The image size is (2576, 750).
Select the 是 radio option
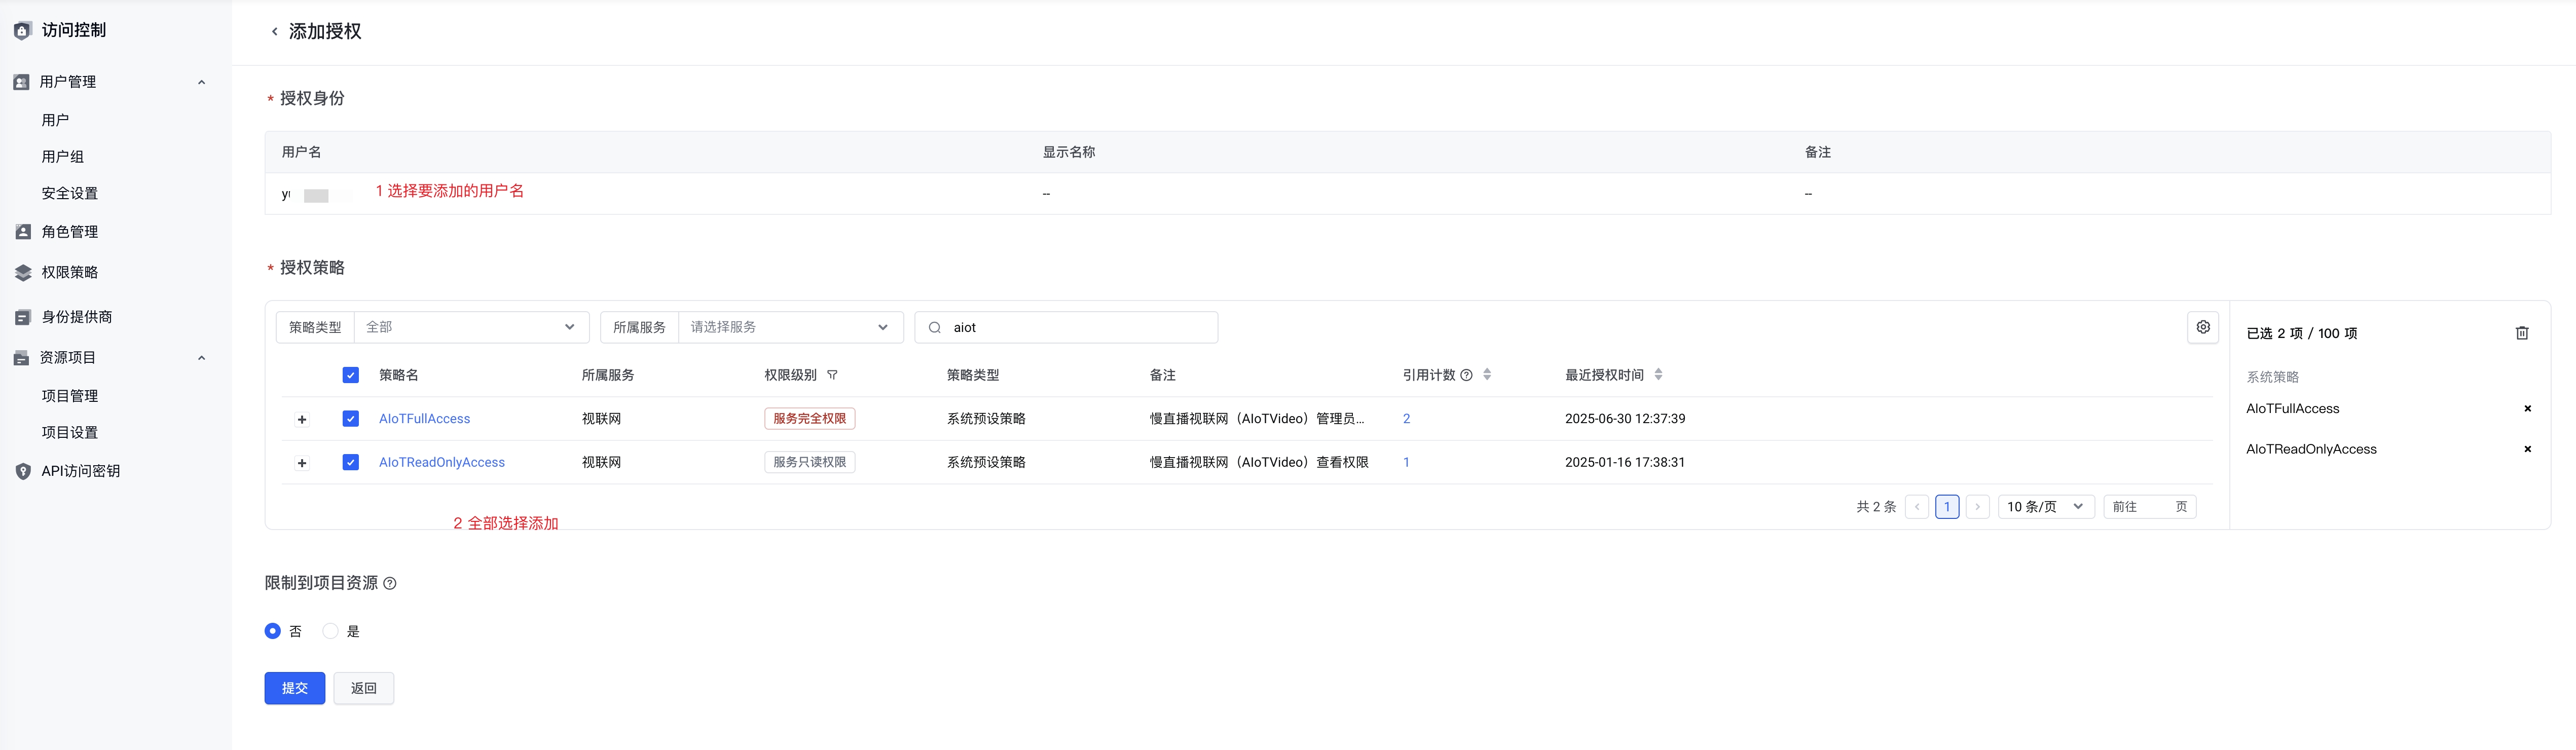coord(331,631)
